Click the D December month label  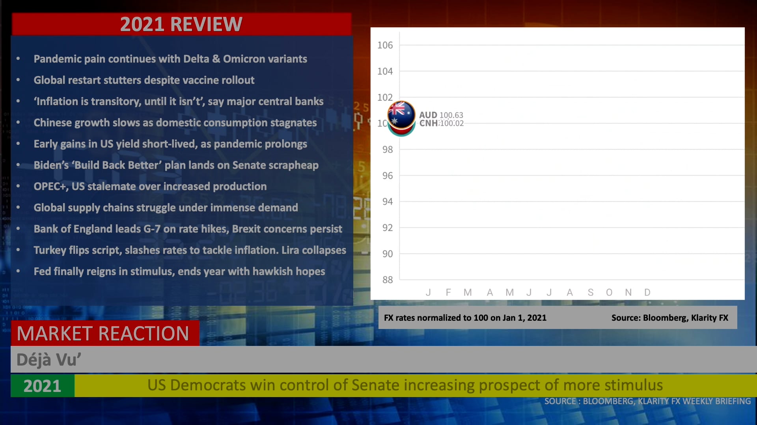point(647,292)
